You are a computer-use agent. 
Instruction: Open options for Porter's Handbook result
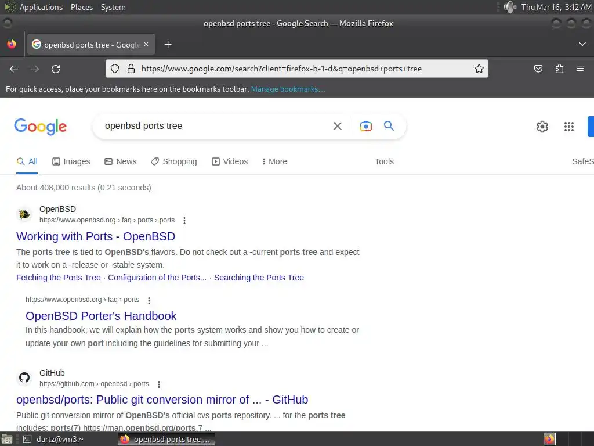coord(149,300)
